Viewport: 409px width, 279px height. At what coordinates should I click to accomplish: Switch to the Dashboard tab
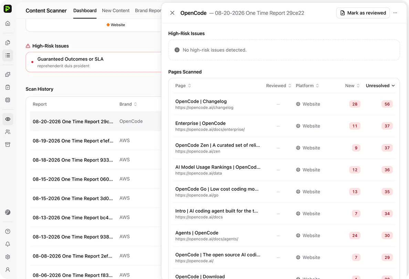coord(85,10)
